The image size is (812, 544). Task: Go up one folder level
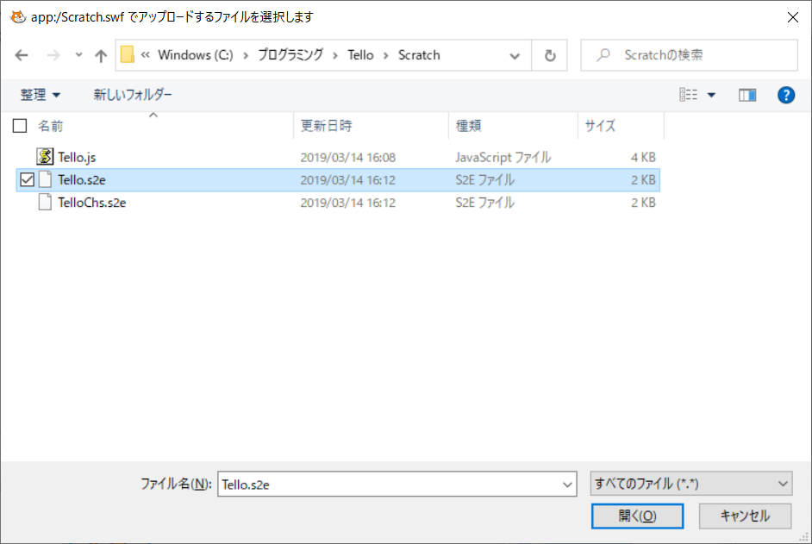[x=101, y=55]
